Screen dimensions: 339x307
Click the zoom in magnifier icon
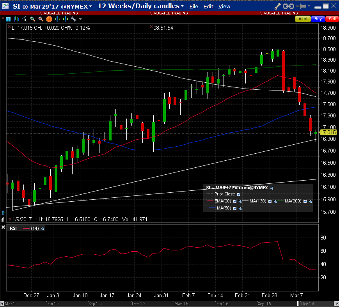click(33, 19)
